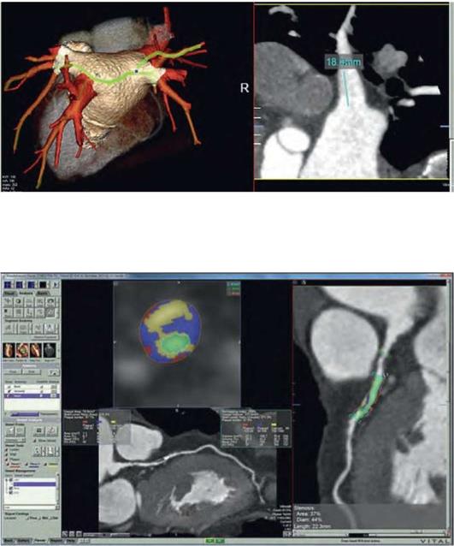Select the thumbnail with the green centered cross-section
Screen dimensions: 454x546
pyautogui.click(x=22, y=350)
